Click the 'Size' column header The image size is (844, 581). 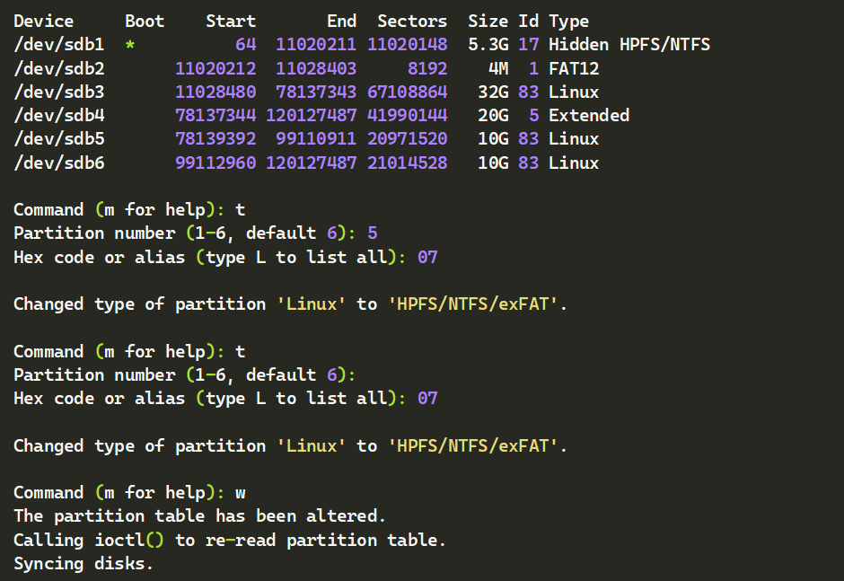[488, 21]
